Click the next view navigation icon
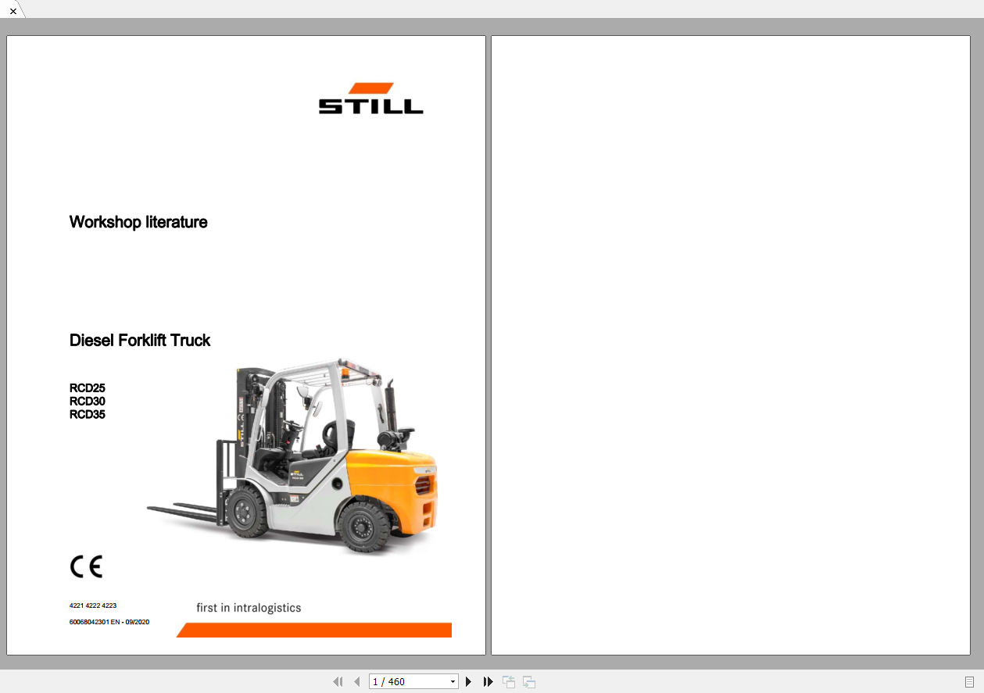 coord(529,682)
